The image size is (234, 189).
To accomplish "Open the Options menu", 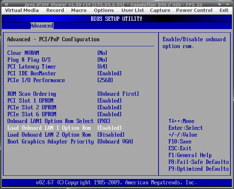I will tap(104, 10).
